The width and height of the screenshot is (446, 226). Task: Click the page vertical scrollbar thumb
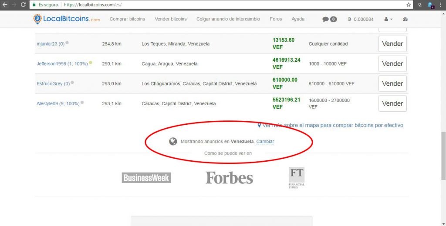coord(443,156)
